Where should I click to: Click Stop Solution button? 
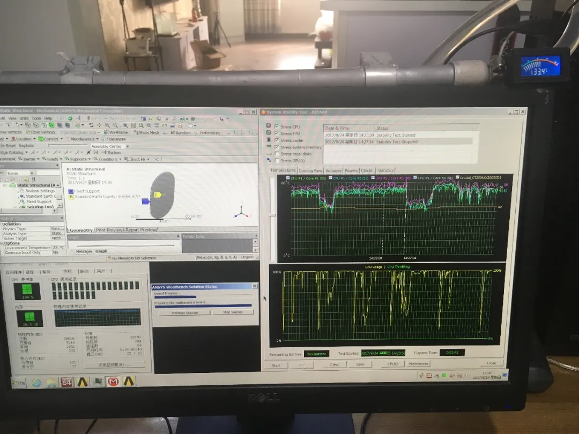[233, 312]
